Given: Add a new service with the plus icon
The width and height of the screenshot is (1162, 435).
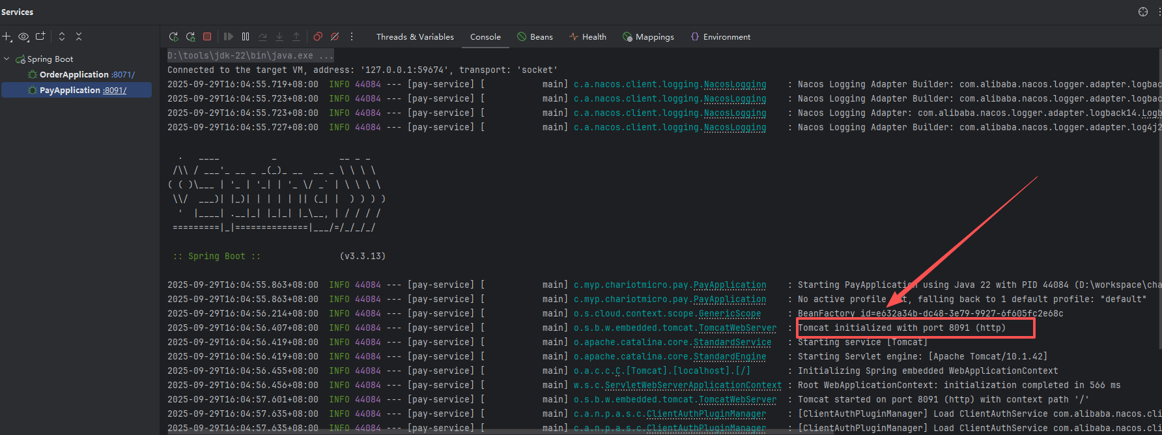Looking at the screenshot, I should click(7, 37).
